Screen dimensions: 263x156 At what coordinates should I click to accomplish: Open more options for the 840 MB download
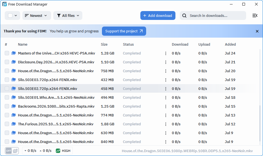(x=166, y=142)
